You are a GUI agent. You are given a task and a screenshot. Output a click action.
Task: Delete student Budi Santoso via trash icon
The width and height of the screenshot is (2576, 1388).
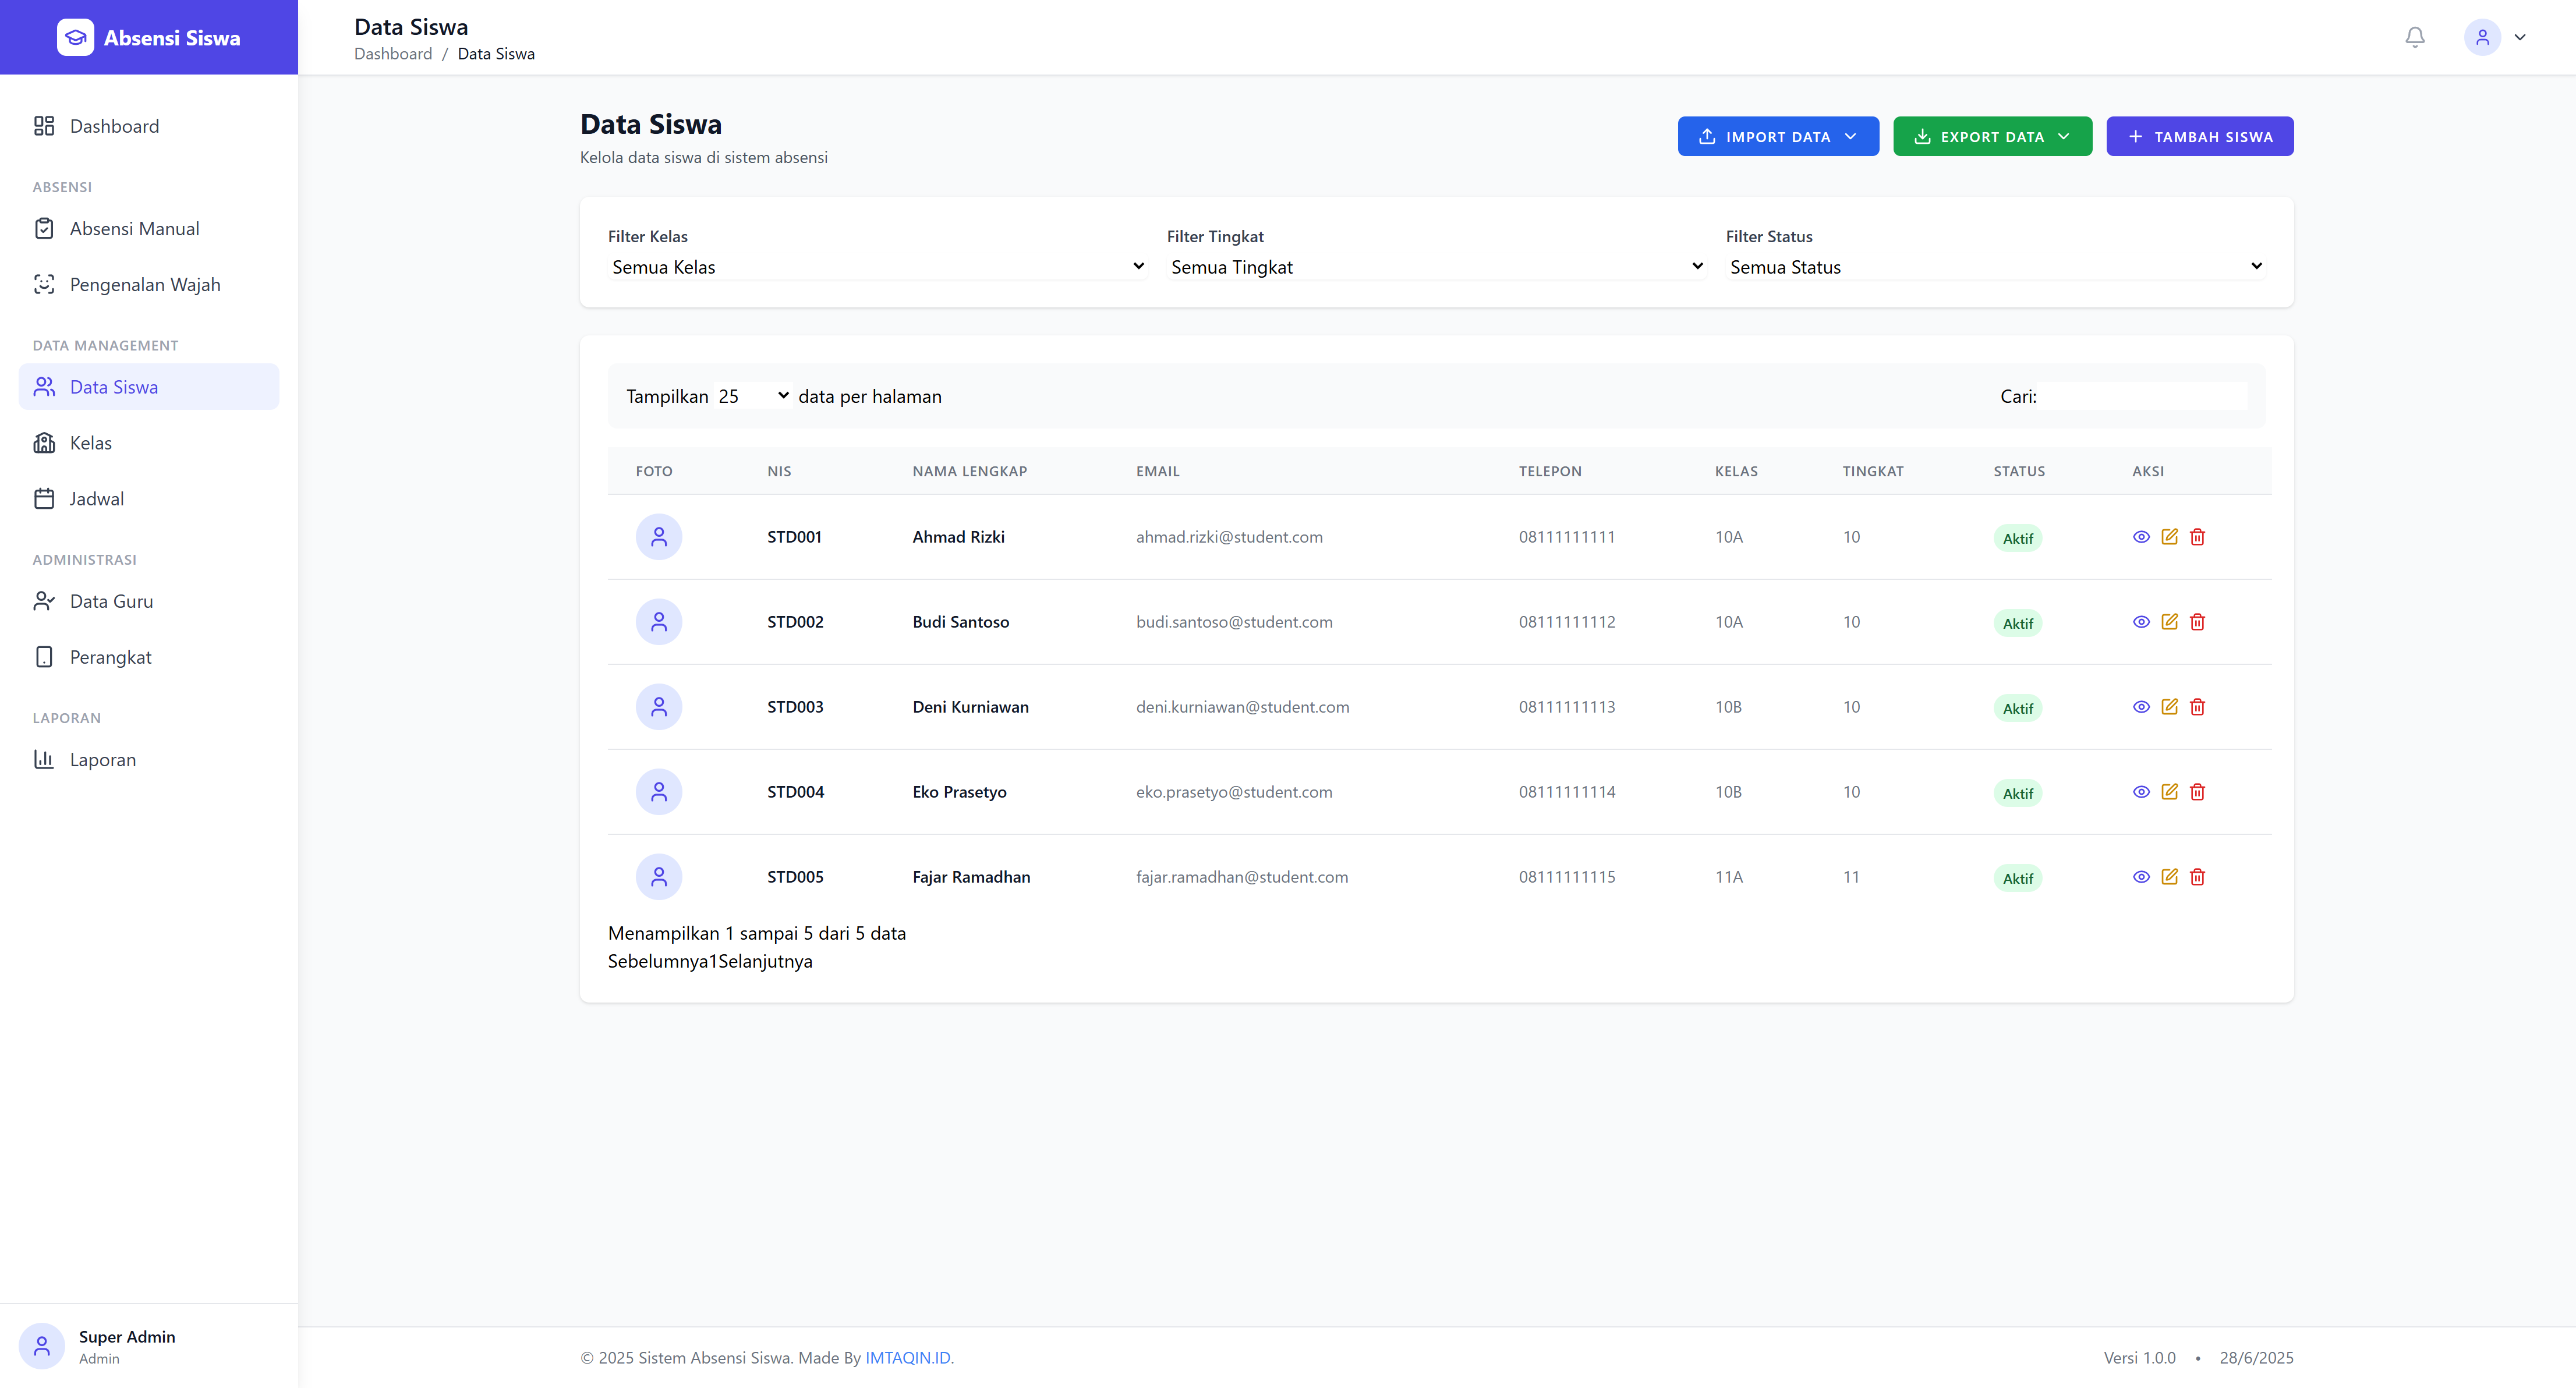2197,622
